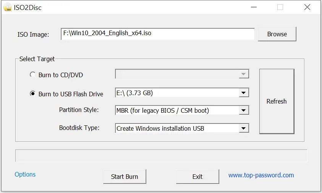Viewport: 322px width, 193px height.
Task: Expand the Bootdisk Type dropdown arrow
Action: click(244, 128)
